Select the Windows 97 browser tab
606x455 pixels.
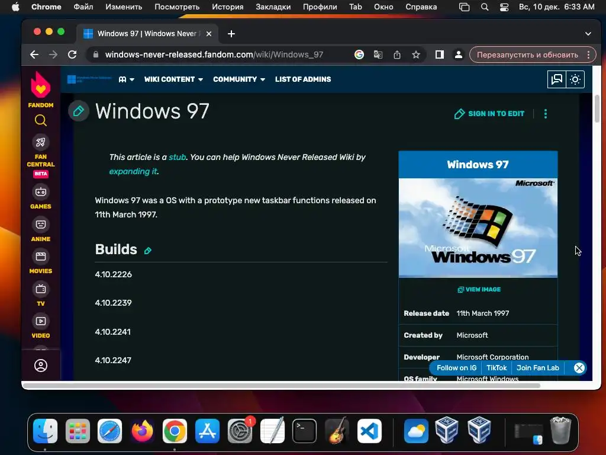147,34
